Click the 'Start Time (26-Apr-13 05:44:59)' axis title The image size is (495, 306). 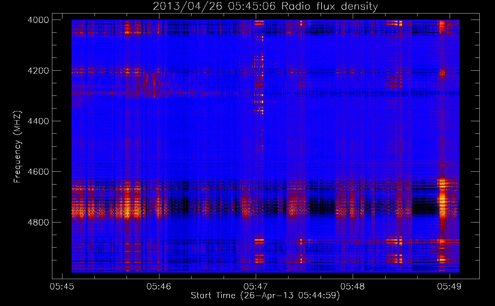pos(265,296)
